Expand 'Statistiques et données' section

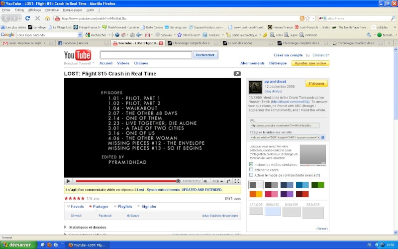(x=85, y=227)
